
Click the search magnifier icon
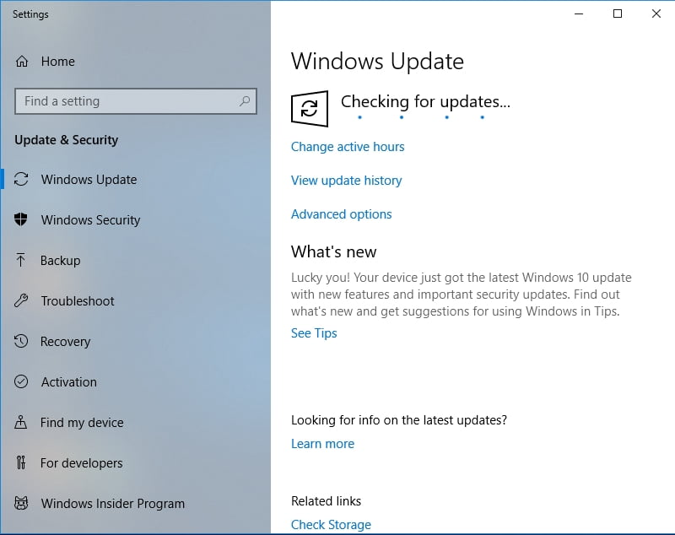[245, 101]
